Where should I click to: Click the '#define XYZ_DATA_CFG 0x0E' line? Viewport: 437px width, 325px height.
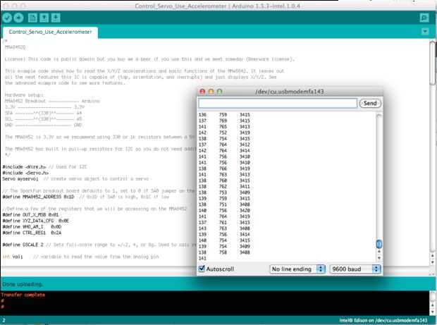point(36,221)
